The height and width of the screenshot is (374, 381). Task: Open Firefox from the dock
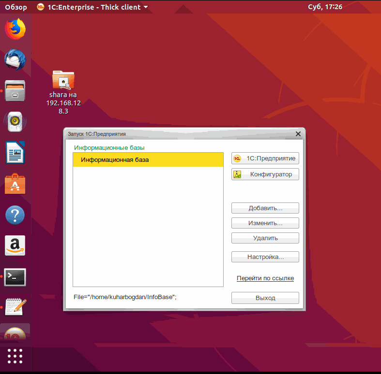15,29
